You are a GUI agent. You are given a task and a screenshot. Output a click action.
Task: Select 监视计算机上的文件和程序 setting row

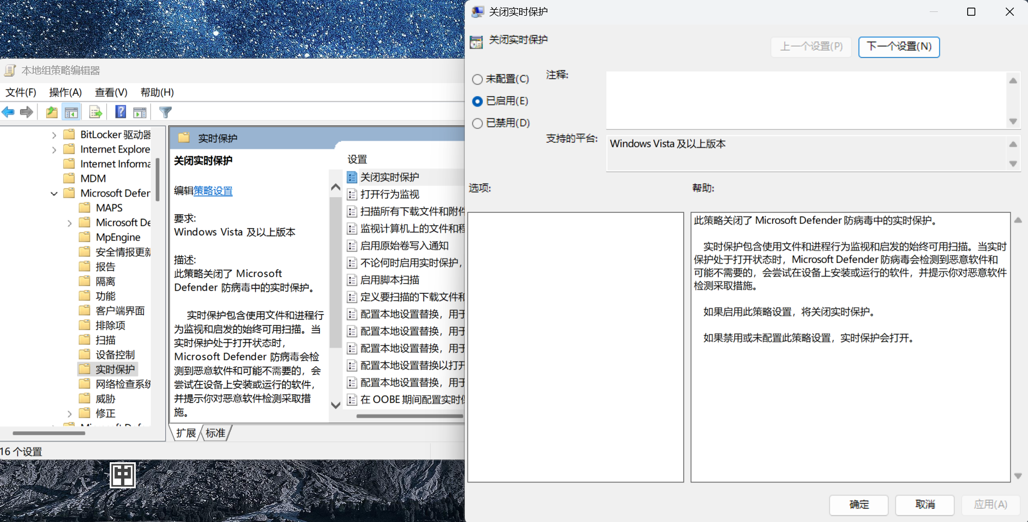(x=405, y=229)
